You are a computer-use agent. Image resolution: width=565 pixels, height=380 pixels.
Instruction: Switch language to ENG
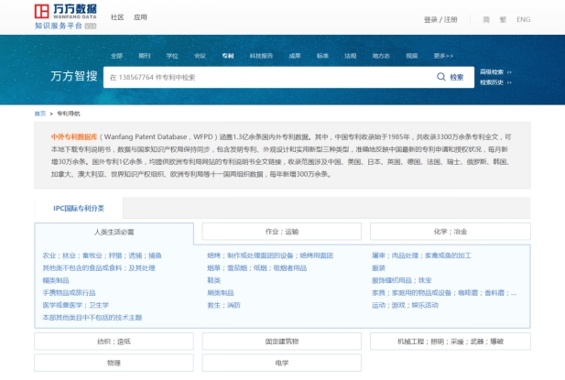coord(523,19)
